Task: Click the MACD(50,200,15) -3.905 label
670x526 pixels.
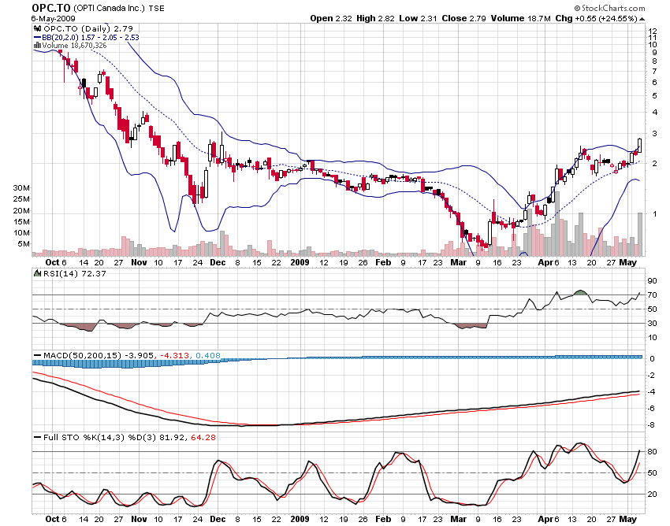Action: click(99, 355)
